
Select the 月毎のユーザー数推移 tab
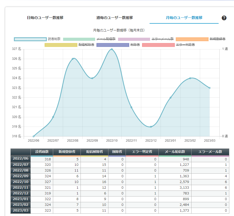click(x=184, y=18)
